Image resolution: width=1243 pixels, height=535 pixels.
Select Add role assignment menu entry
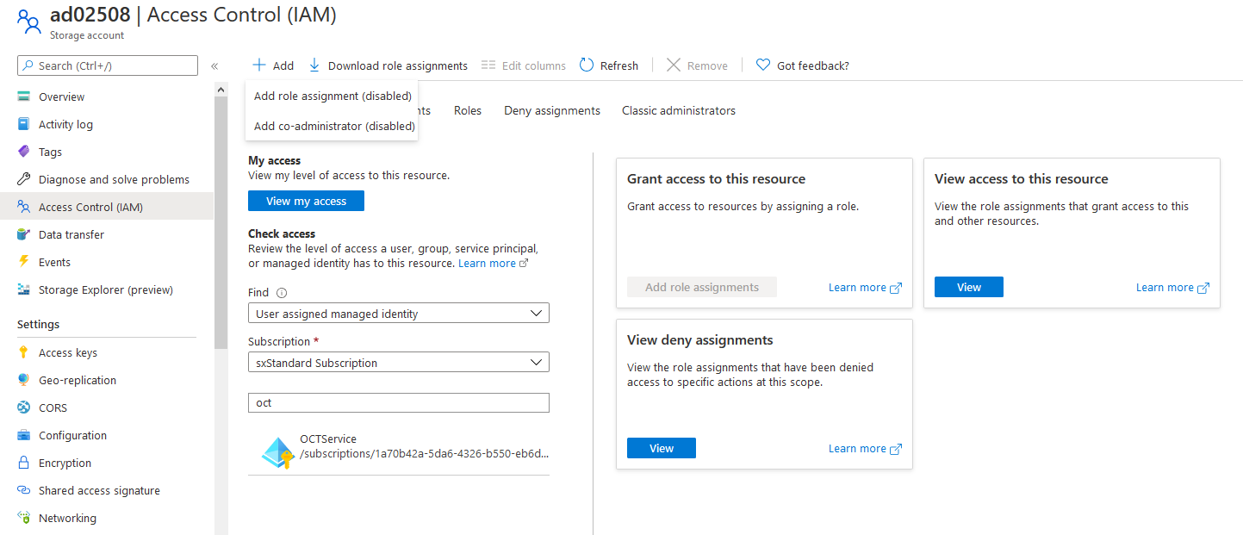click(331, 96)
